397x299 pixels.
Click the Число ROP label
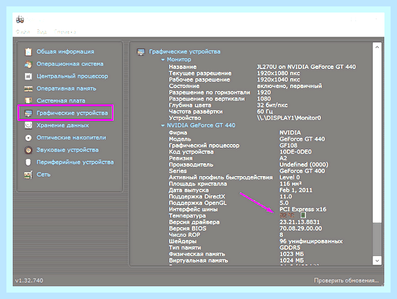click(184, 235)
